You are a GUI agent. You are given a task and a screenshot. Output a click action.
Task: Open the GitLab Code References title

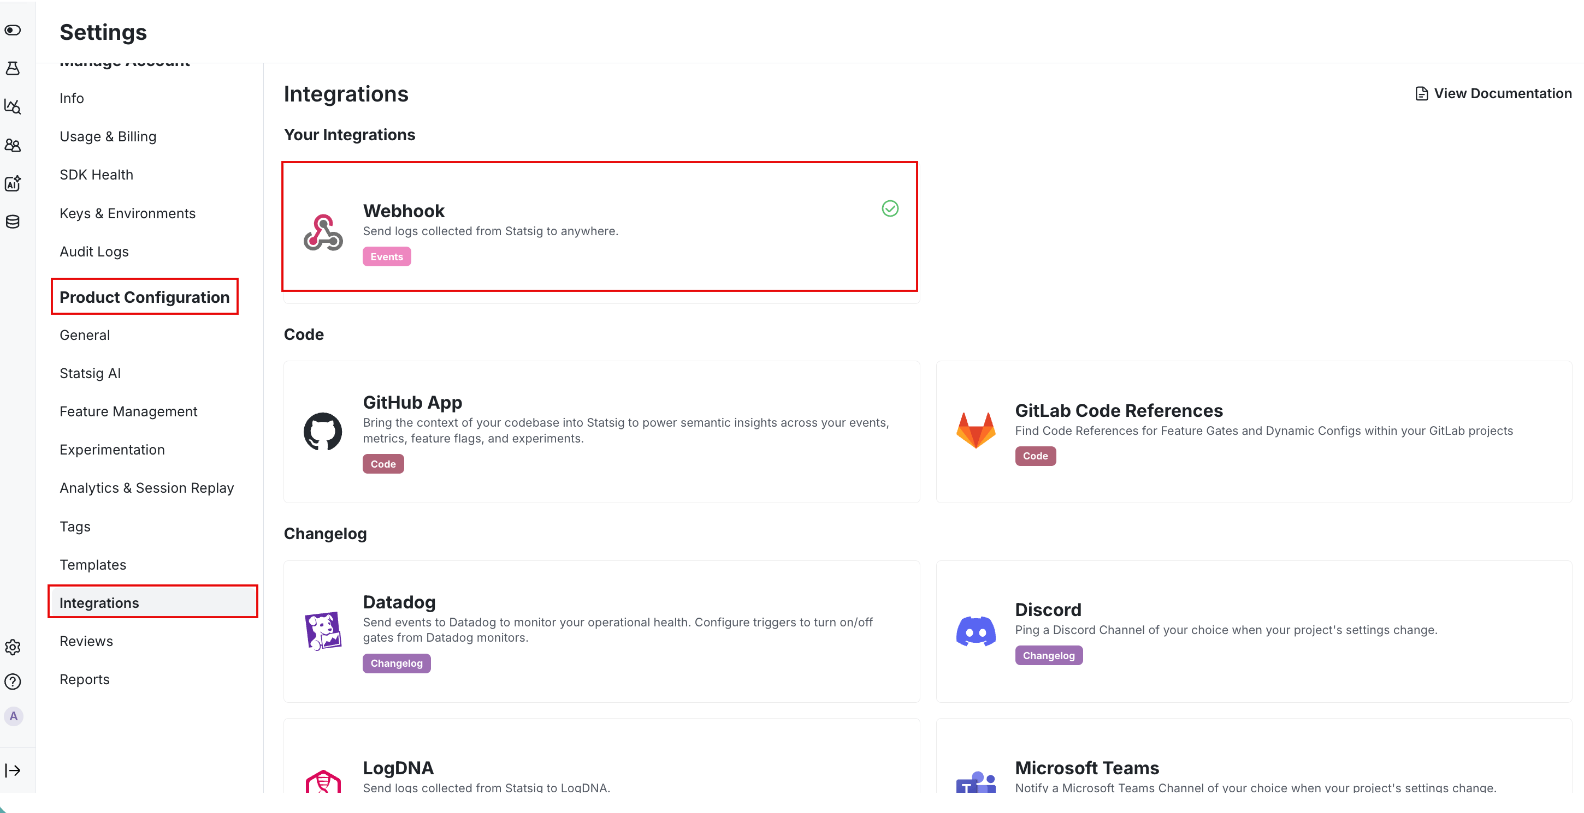click(x=1119, y=410)
